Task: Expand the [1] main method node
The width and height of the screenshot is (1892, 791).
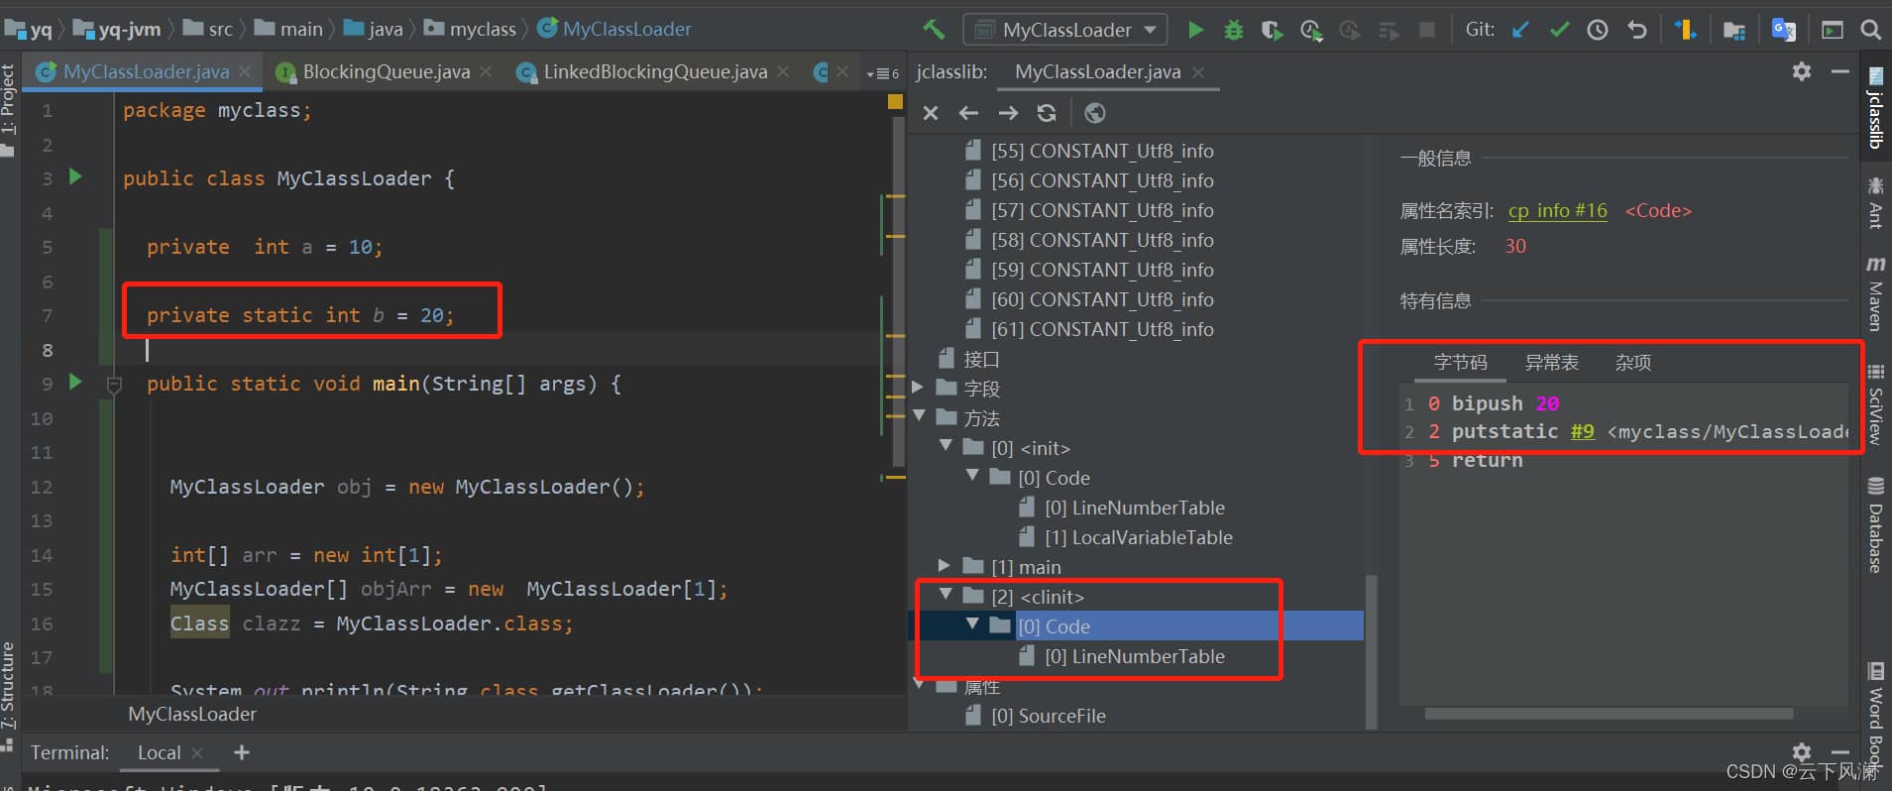Action: pyautogui.click(x=945, y=566)
